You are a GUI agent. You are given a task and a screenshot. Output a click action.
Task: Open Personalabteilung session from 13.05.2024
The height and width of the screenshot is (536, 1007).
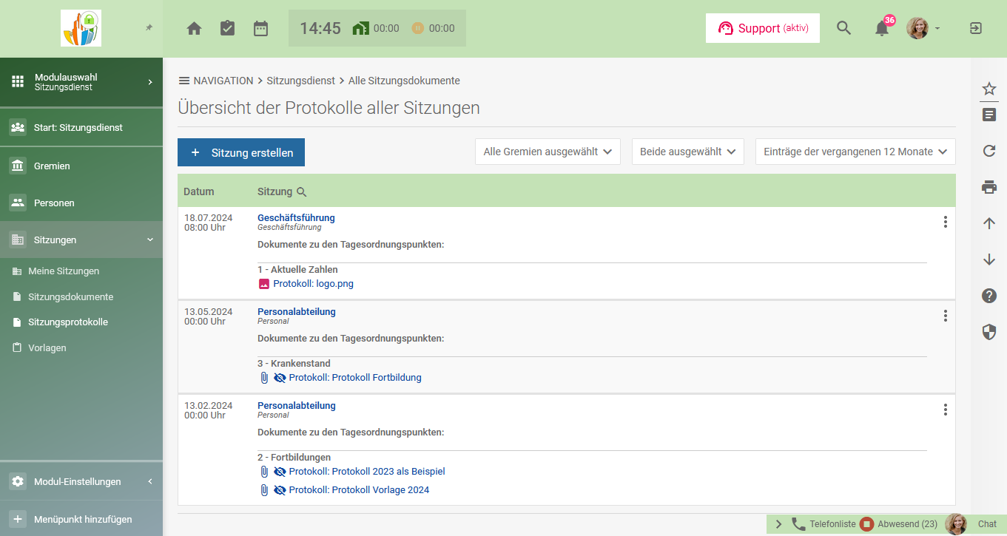coord(296,312)
